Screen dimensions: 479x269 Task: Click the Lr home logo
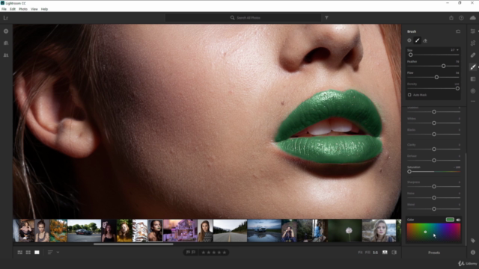[x=6, y=18]
